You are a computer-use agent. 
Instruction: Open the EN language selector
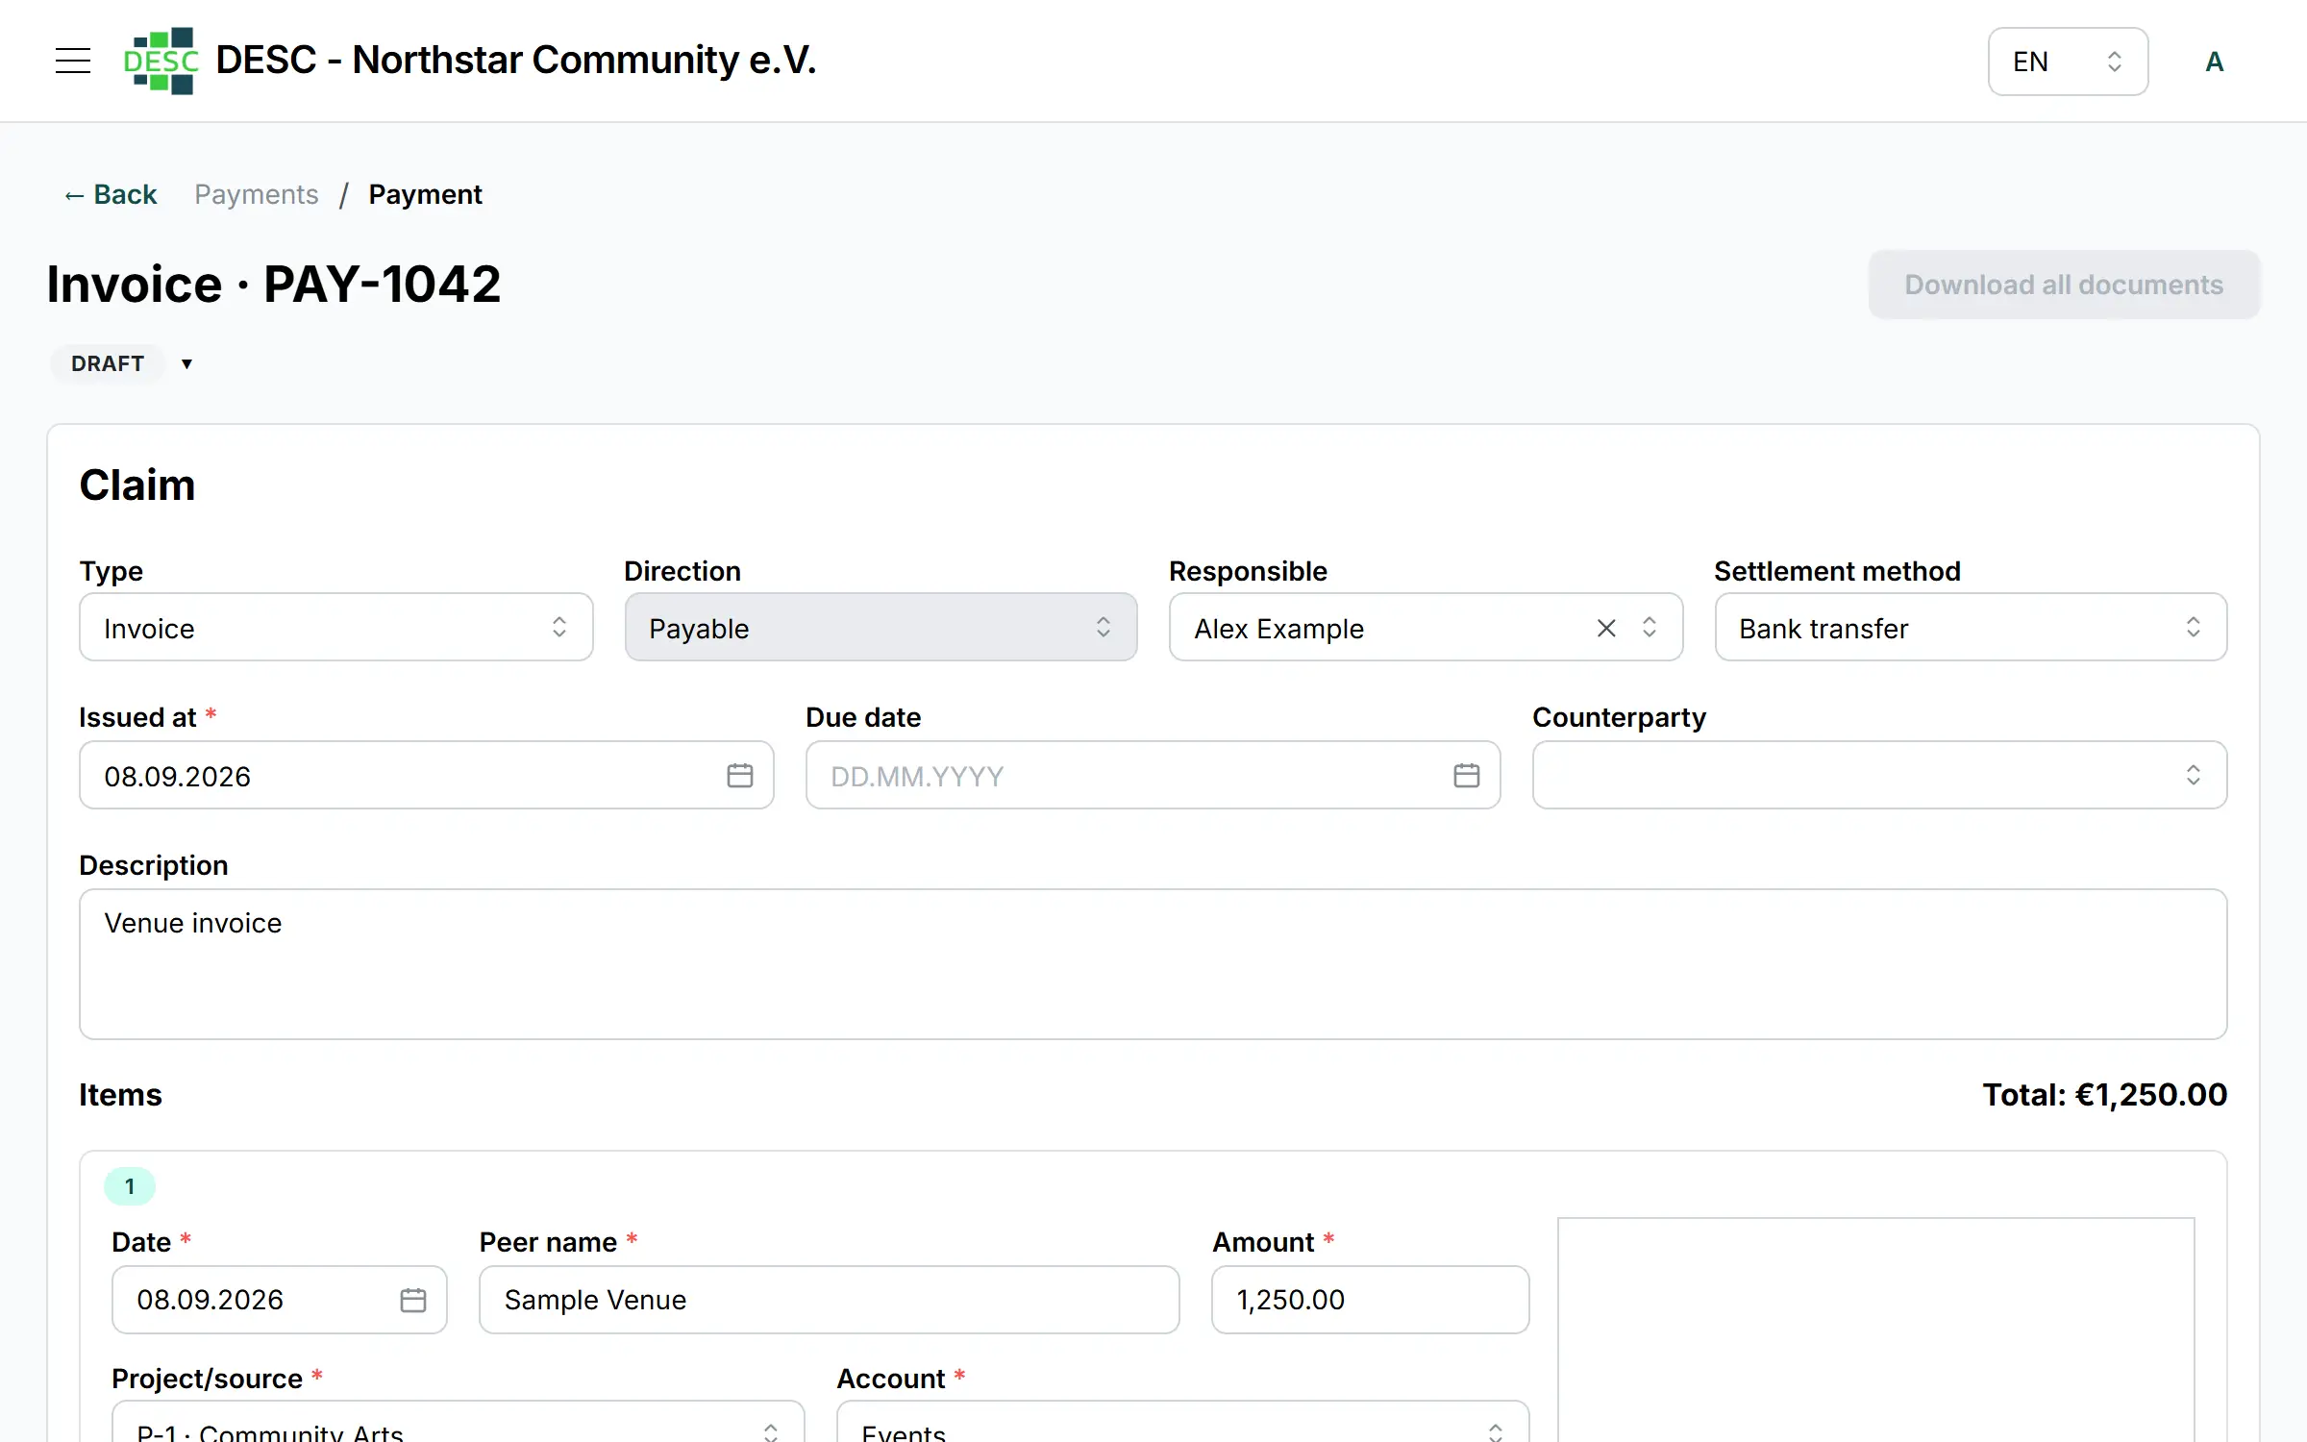coord(2068,62)
